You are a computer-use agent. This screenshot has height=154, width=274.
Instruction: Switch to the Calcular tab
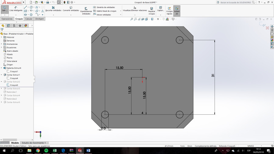[29, 19]
